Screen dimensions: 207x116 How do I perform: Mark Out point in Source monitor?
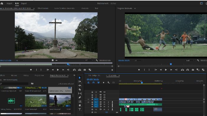(41, 70)
